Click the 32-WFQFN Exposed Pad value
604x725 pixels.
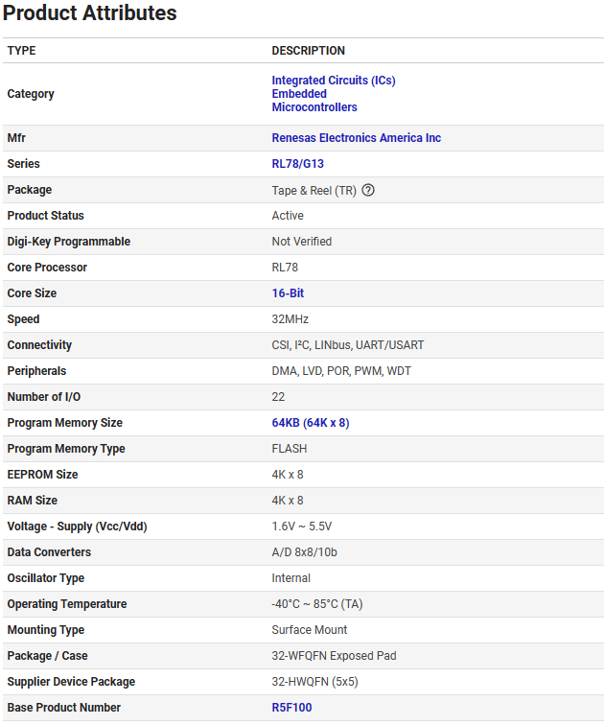pyautogui.click(x=334, y=656)
